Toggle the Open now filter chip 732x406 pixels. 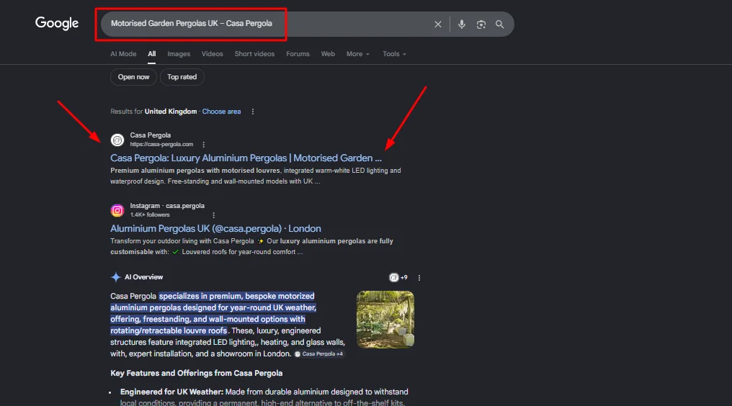tap(133, 77)
